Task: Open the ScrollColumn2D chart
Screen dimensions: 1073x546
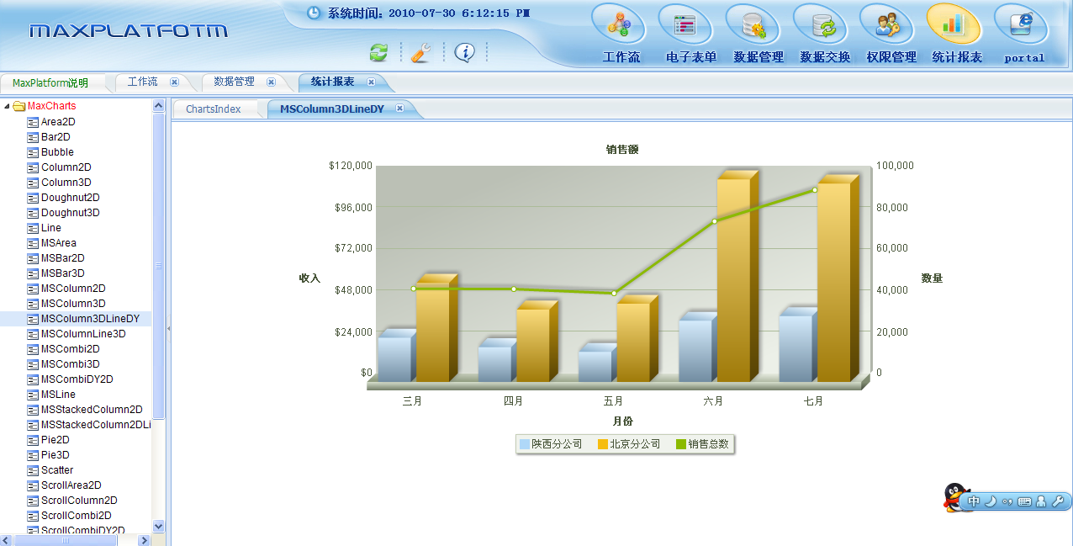Action: (79, 501)
